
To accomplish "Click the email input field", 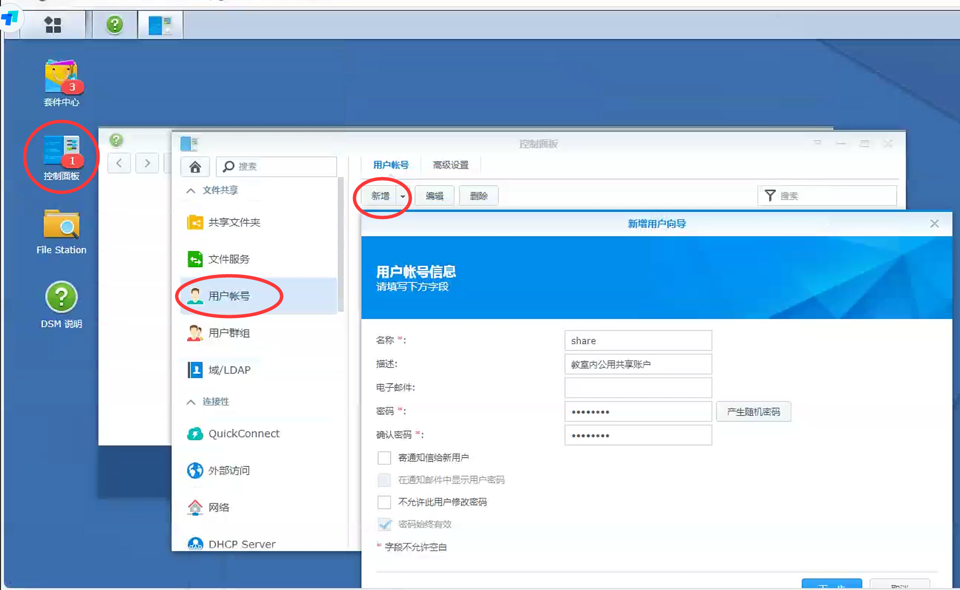I will click(638, 388).
